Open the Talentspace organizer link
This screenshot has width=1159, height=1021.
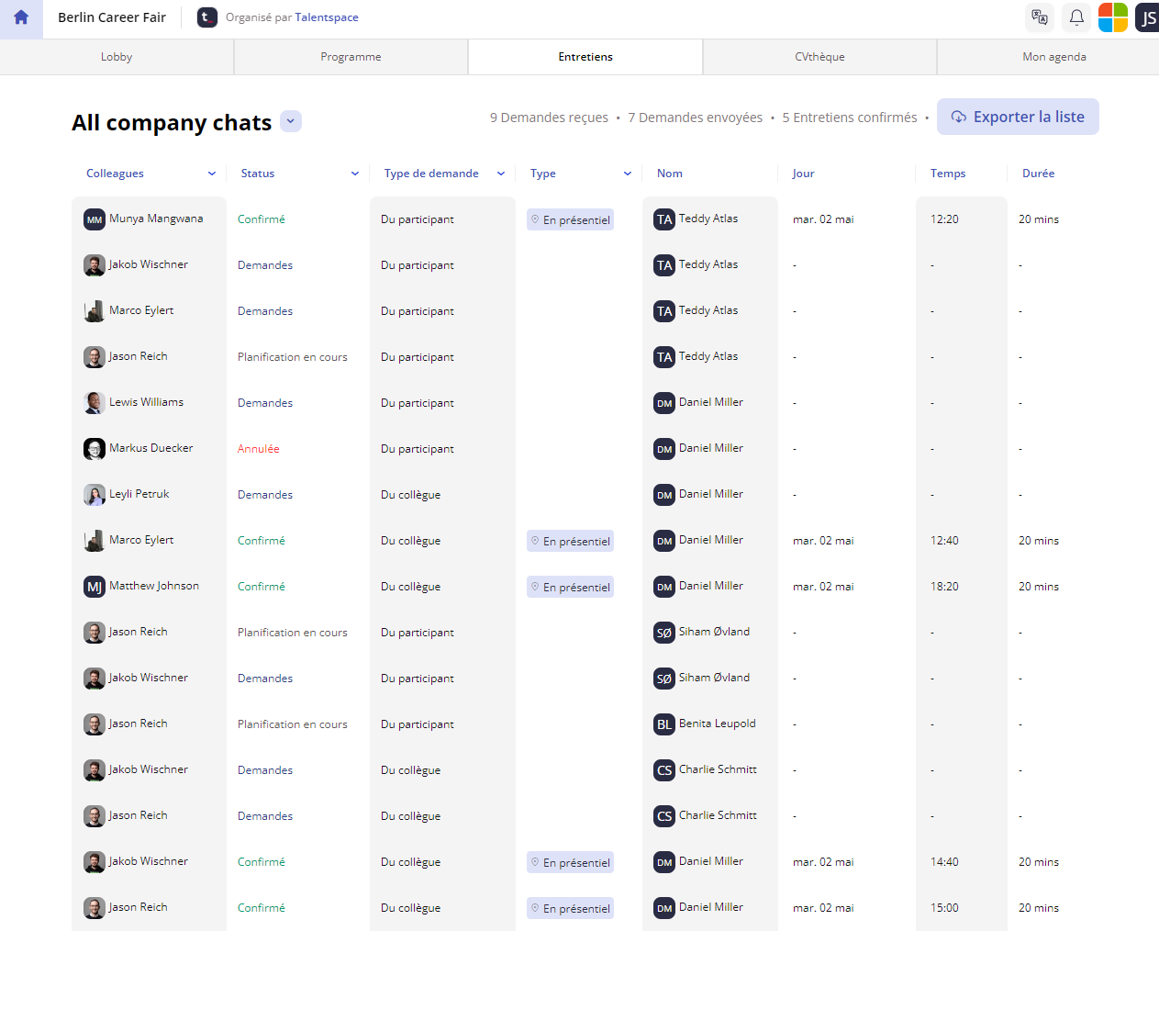point(327,17)
